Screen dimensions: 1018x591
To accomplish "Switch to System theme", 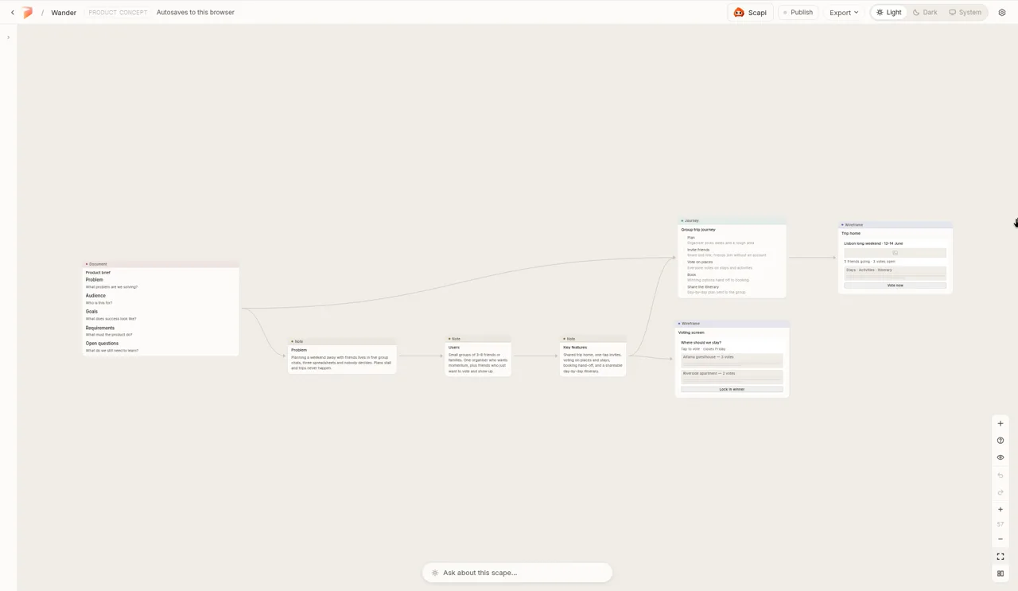I will [965, 13].
